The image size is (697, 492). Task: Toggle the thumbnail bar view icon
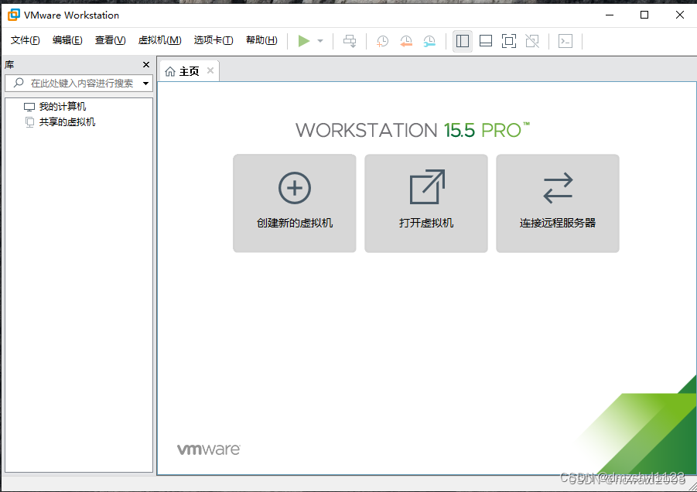pos(485,41)
